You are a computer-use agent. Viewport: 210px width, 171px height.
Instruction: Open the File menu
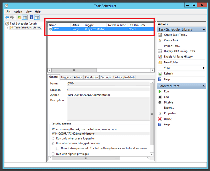(9, 12)
